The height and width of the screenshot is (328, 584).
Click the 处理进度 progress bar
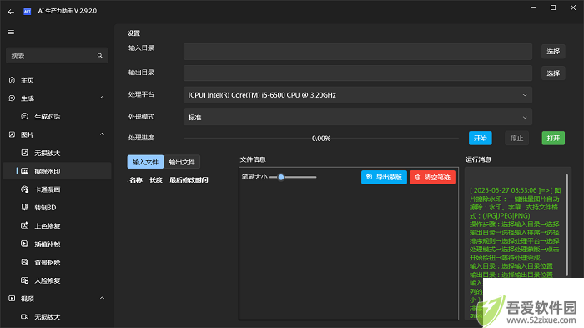321,139
